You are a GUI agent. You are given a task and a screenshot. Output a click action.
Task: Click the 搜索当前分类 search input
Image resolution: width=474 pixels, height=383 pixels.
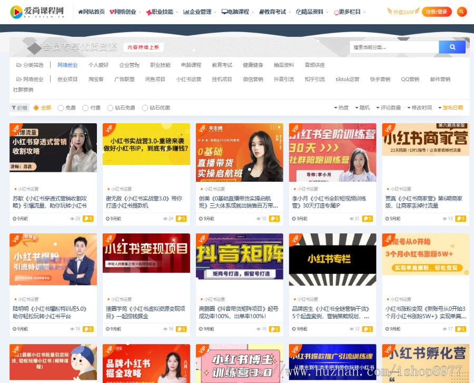tap(394, 47)
